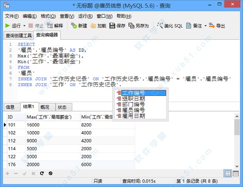The image size is (243, 187).
Task: Switch to grid view icon
Action: coord(228,173)
